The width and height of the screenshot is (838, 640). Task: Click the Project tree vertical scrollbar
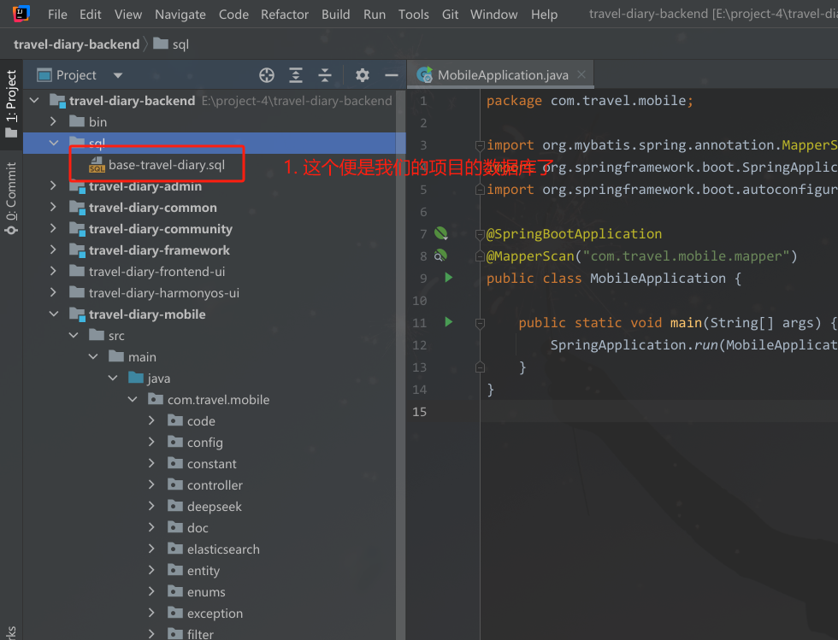(x=401, y=363)
